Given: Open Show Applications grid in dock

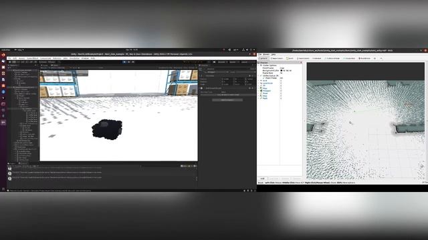Looking at the screenshot, I should (3, 189).
